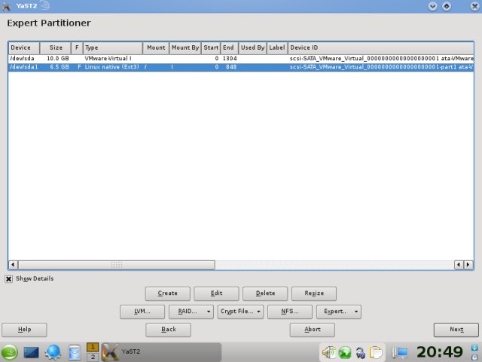
Task: Sort by the Label column header
Action: coord(277,48)
